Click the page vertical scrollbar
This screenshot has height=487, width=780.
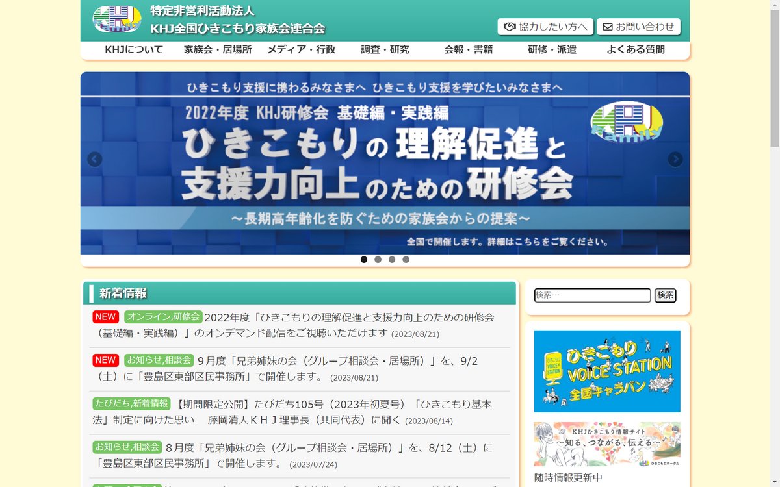coord(775,243)
